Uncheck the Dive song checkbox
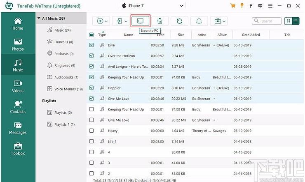This screenshot has height=182, width=305. point(91,45)
